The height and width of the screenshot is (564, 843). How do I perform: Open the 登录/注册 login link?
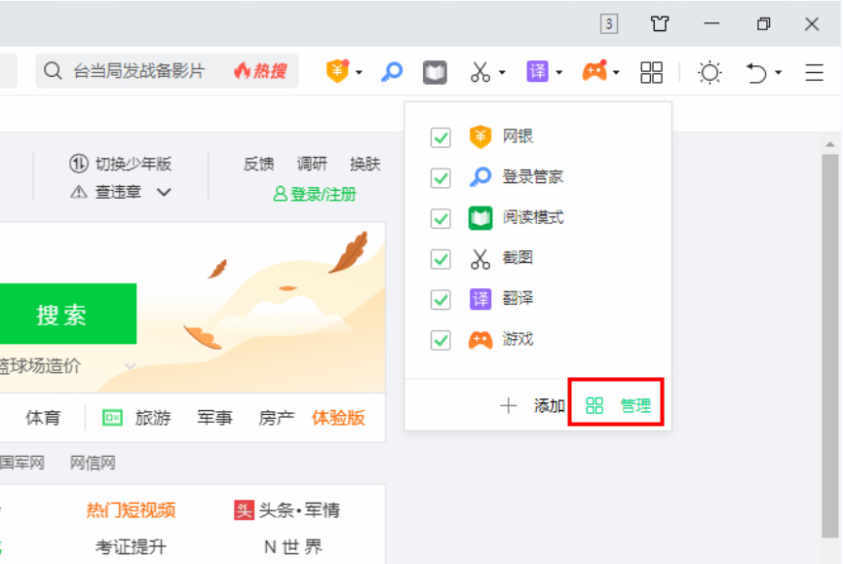317,192
